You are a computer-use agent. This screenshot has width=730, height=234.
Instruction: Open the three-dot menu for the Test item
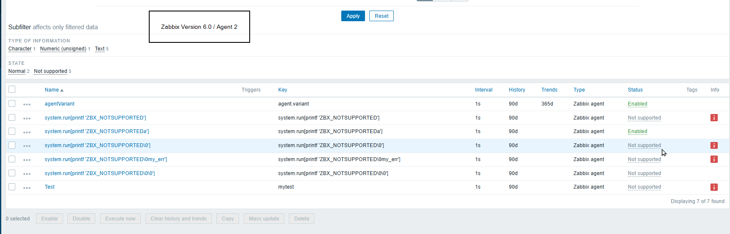click(x=27, y=187)
